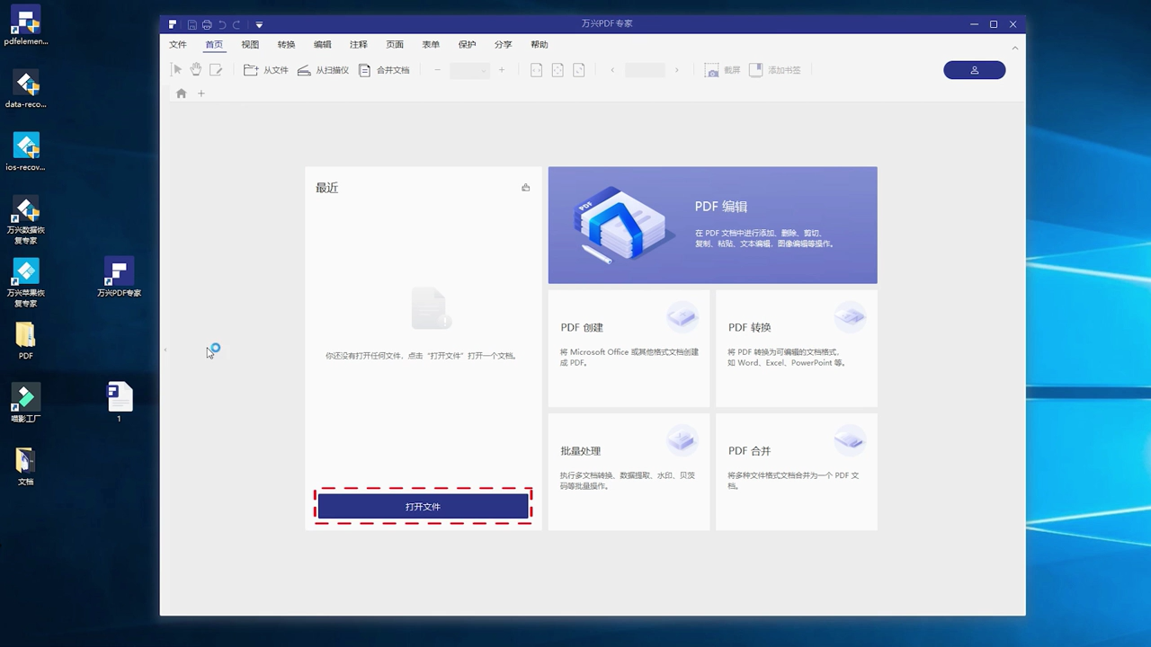Click the 打开文件 button

pos(423,507)
